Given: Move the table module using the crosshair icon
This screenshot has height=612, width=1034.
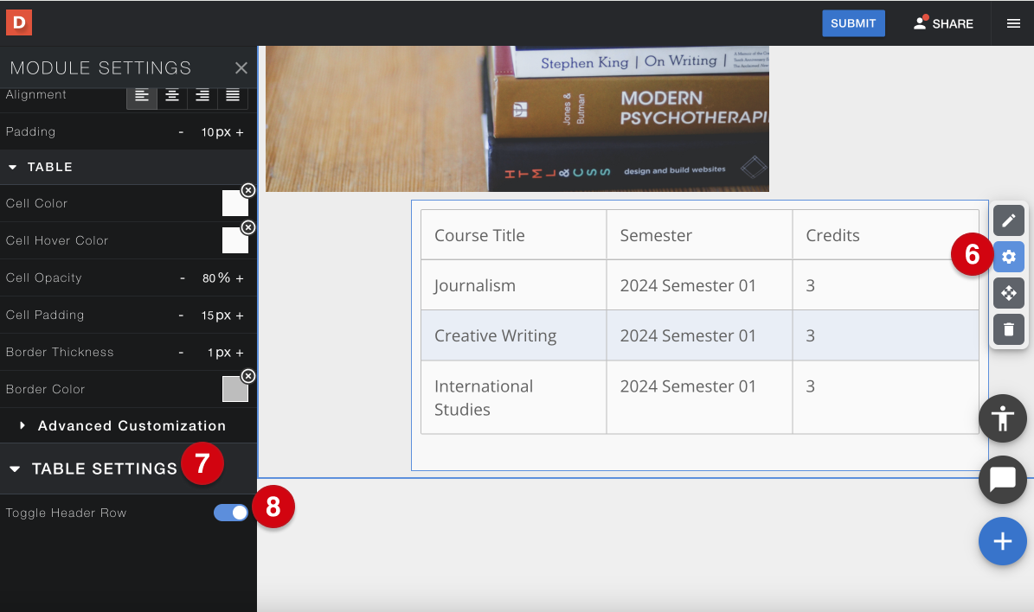Looking at the screenshot, I should (x=1008, y=293).
